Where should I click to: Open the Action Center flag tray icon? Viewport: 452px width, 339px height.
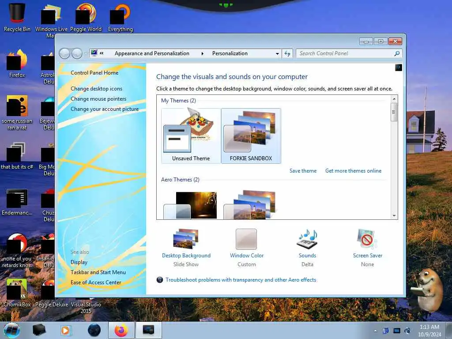click(386, 331)
